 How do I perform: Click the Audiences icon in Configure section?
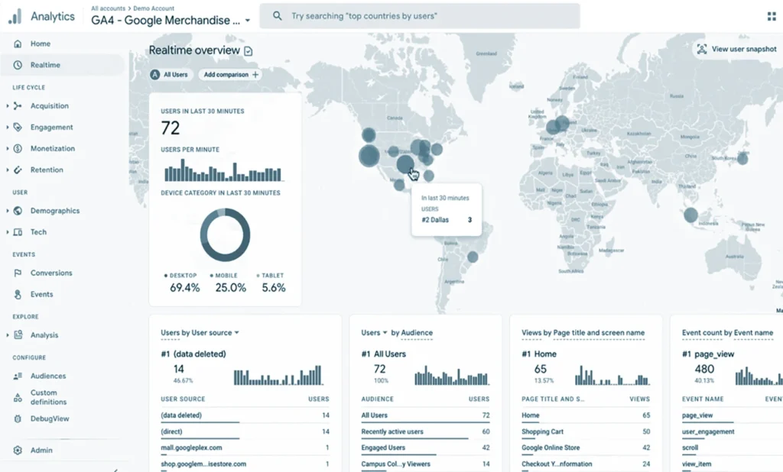[x=18, y=376]
